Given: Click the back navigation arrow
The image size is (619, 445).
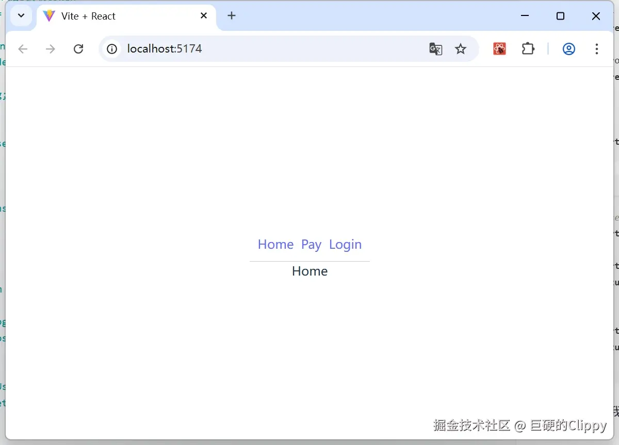Looking at the screenshot, I should coord(23,48).
